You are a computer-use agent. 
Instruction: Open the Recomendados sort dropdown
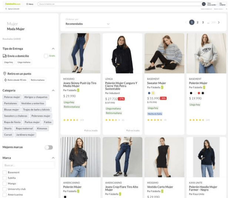87,24
